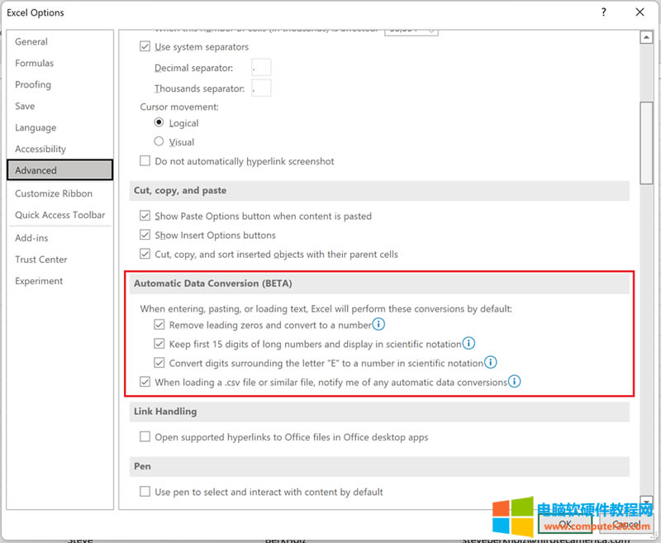The height and width of the screenshot is (543, 661).
Task: Toggle Show Insert Options buttons checkbox
Action: pyautogui.click(x=145, y=236)
